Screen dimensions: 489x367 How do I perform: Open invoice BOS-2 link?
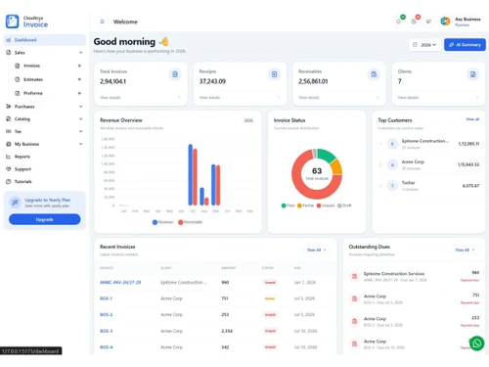tap(107, 314)
